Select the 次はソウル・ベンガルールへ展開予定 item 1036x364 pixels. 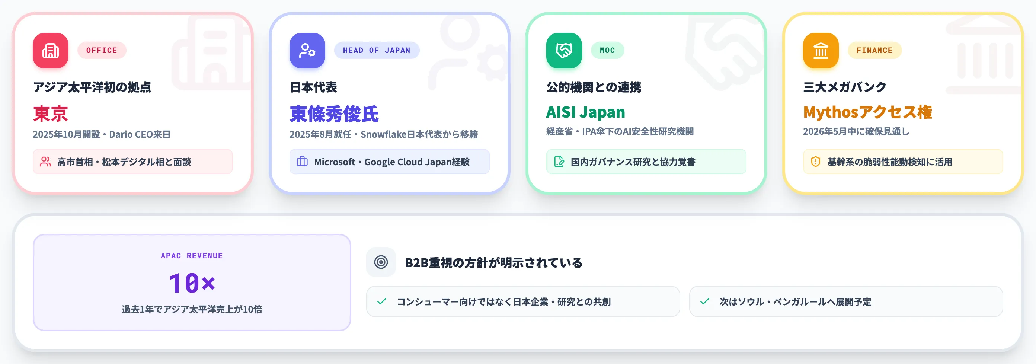tap(846, 301)
